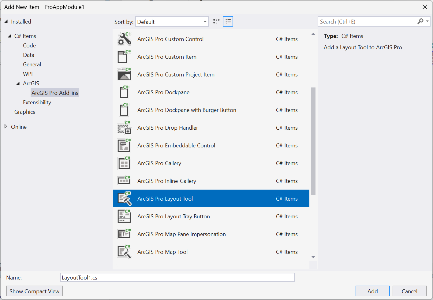433x300 pixels.
Task: Click the ArcGIS Pro Map Tool icon
Action: pos(124,252)
